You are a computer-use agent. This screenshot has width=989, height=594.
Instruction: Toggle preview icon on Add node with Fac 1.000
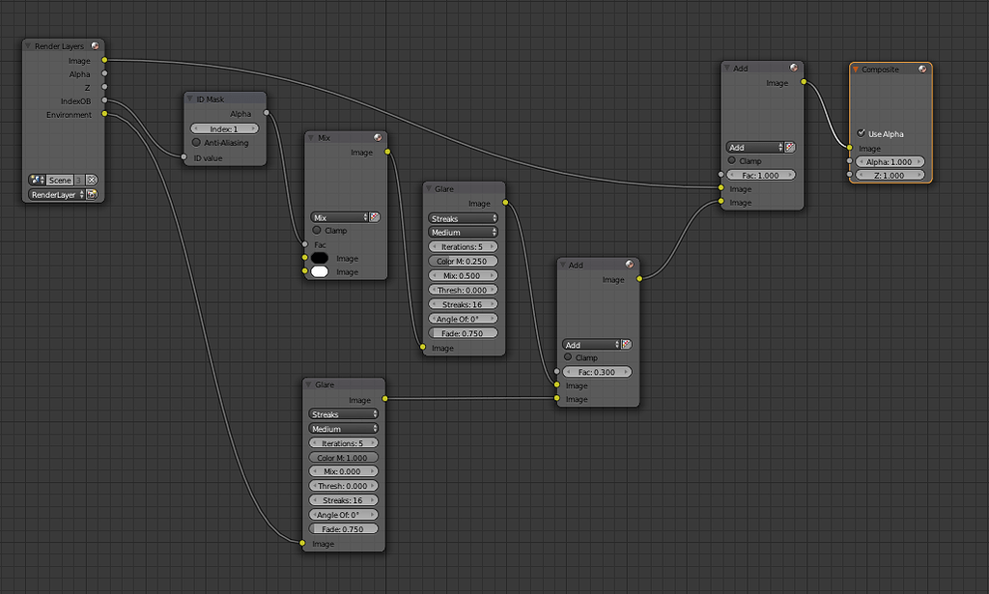click(x=794, y=69)
